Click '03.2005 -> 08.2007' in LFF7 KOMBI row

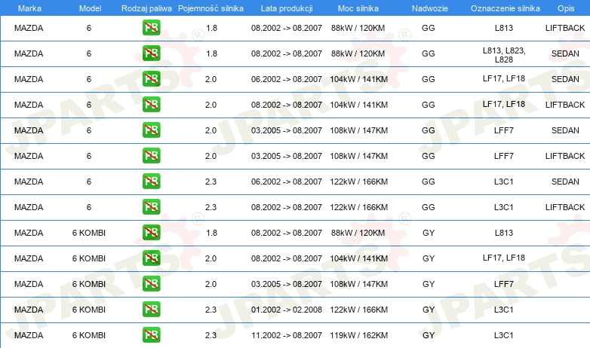pyautogui.click(x=287, y=284)
